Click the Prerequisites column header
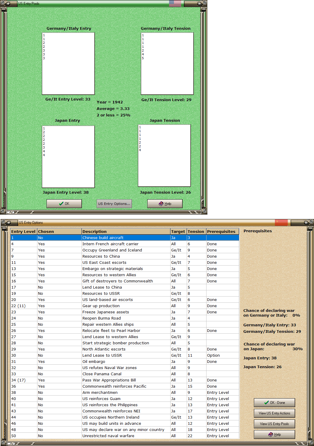 [222, 231]
